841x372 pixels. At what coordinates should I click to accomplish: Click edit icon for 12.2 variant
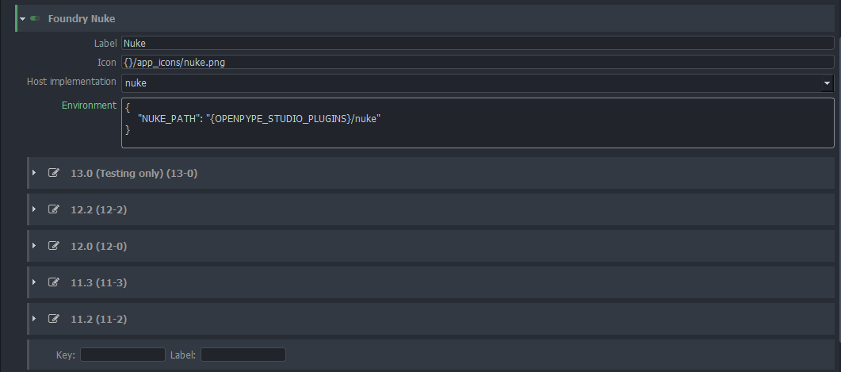(54, 209)
